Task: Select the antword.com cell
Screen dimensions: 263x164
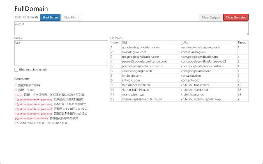Action: click(x=151, y=80)
